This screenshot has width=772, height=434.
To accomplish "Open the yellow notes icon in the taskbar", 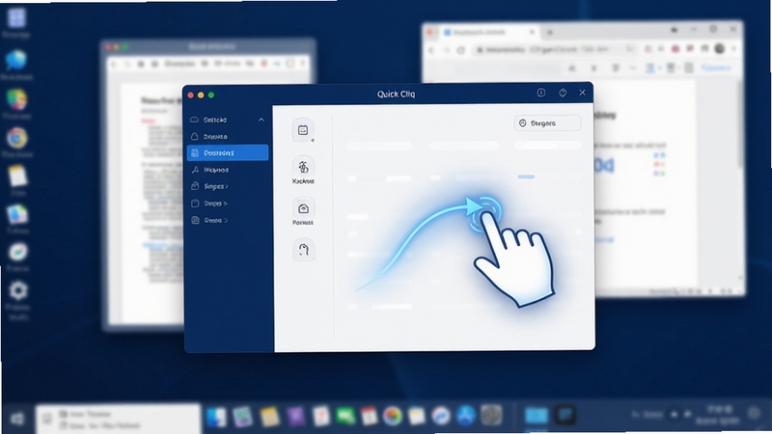I will pyautogui.click(x=269, y=417).
